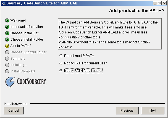Click the green checkmark beside Welcome!
Viewport: 168px width, 118px height.
coord(7,20)
